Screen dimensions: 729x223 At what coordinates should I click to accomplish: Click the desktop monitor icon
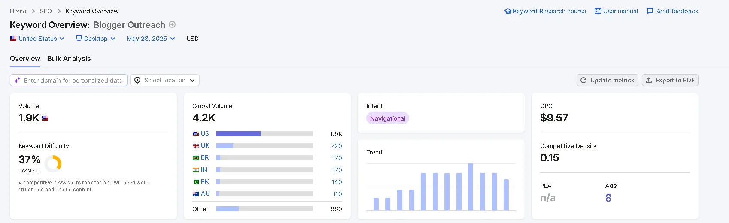coord(79,38)
